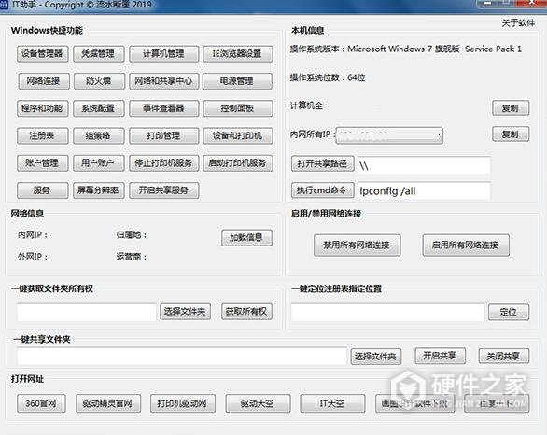Open 防火墙 (Firewall) settings
The image size is (547, 435).
[x=99, y=81]
